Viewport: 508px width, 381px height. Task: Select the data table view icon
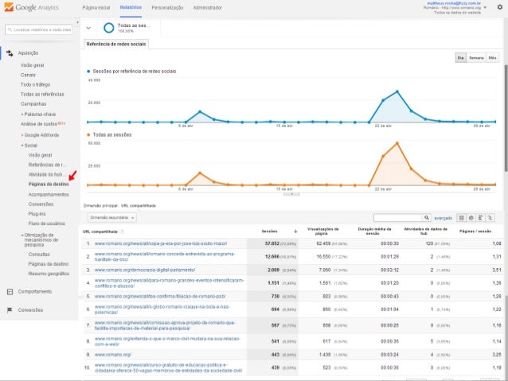point(462,217)
